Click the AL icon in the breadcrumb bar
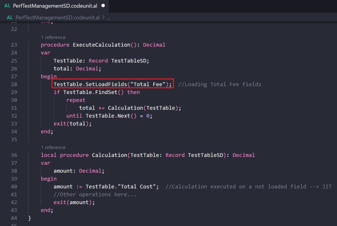Viewport: 337px width, 226px height. pyautogui.click(x=10, y=17)
